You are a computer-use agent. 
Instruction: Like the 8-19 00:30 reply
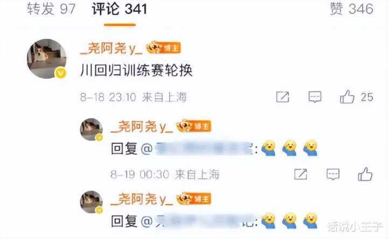tap(365, 174)
